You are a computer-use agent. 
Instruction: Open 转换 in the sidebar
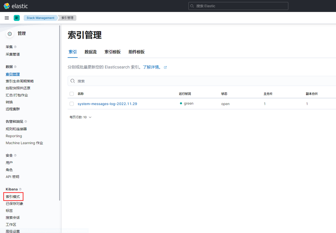pyautogui.click(x=9, y=102)
